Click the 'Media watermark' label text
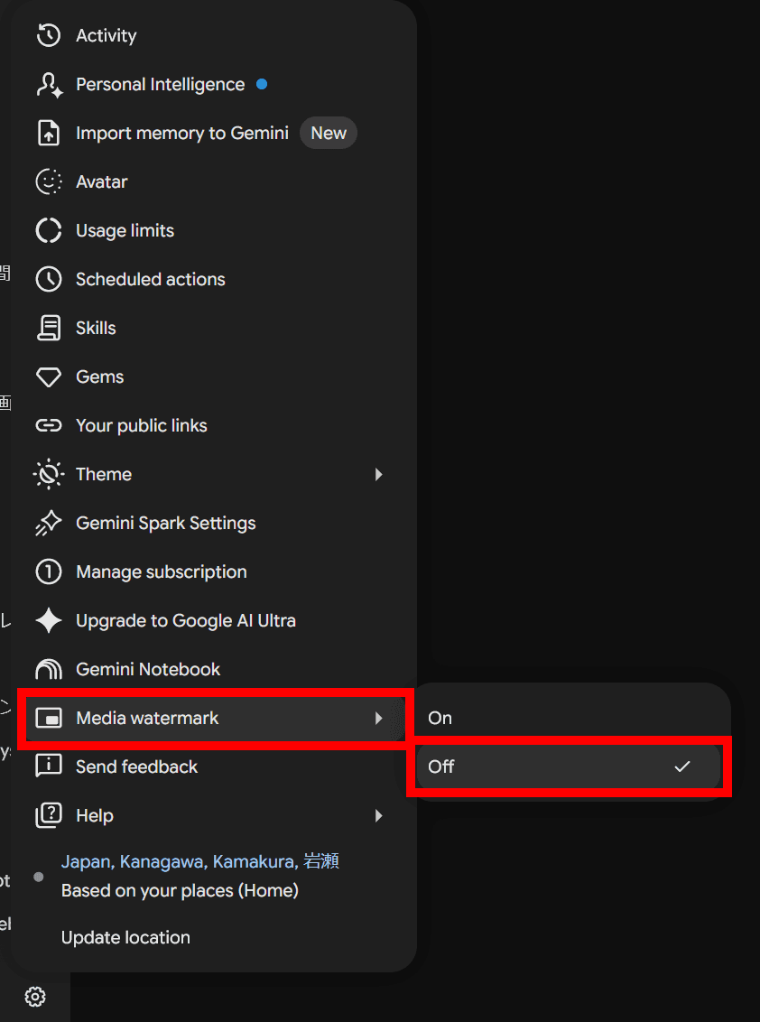Screen dimensions: 760x1022 click(147, 719)
